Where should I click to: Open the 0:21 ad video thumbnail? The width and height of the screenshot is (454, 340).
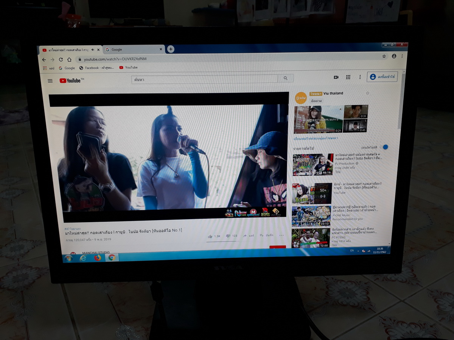click(319, 119)
